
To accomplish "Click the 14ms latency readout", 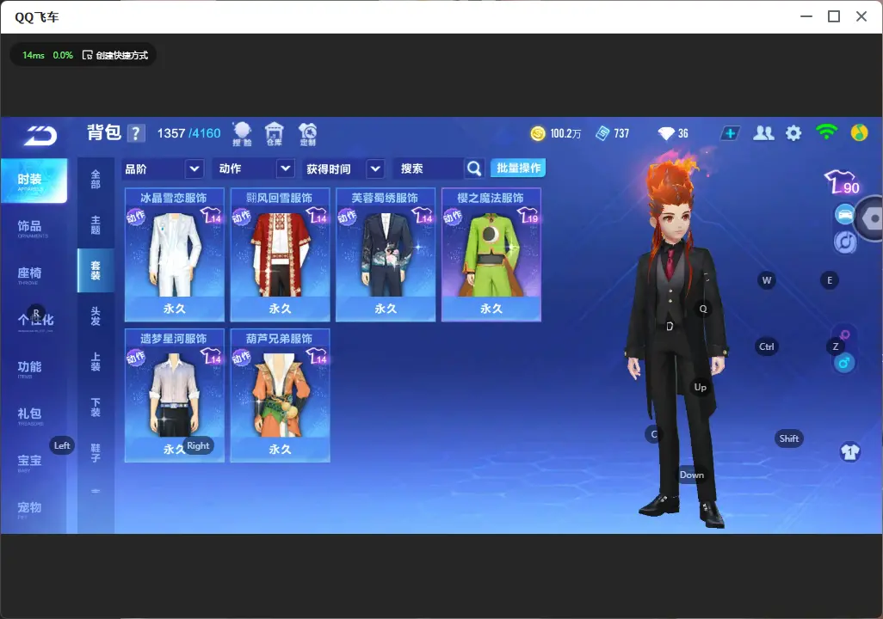I will (x=34, y=55).
